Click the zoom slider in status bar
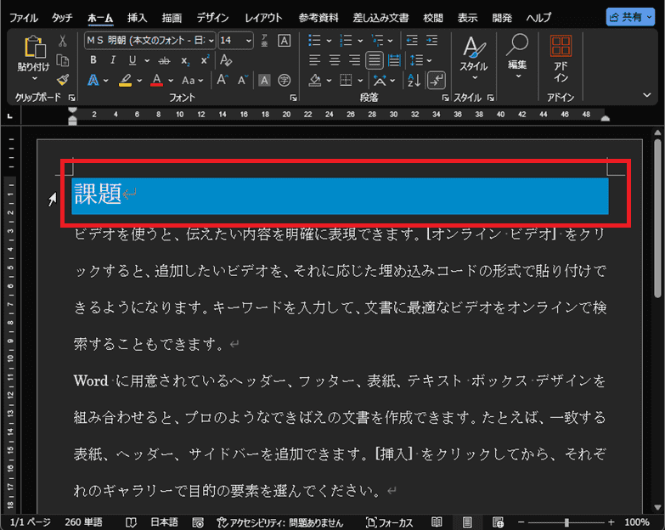The width and height of the screenshot is (665, 530). click(x=566, y=522)
